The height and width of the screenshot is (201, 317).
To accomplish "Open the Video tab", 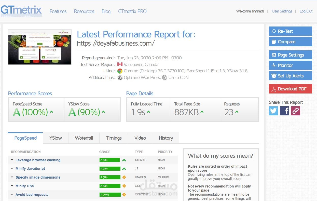I will 140,138.
